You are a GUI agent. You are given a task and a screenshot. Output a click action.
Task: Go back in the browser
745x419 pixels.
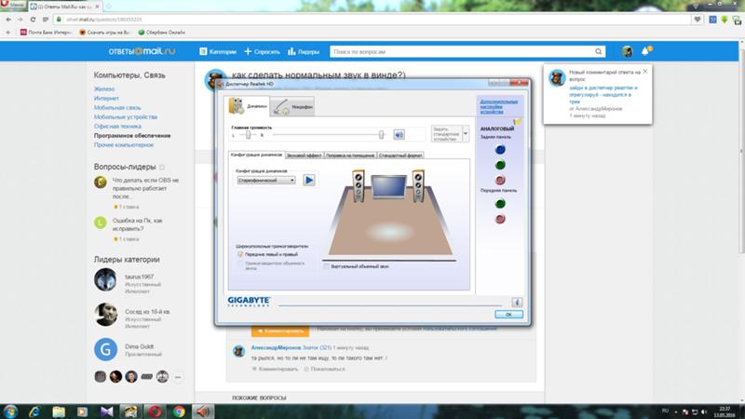coord(8,20)
